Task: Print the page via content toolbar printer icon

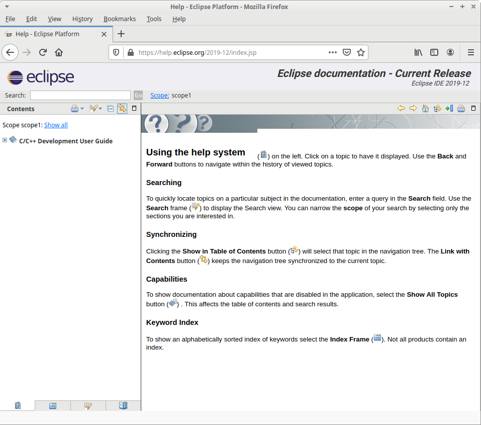Action: point(461,109)
